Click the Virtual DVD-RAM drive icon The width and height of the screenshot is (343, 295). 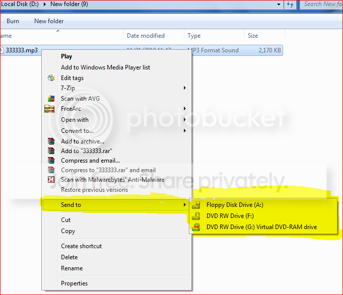coord(196,227)
